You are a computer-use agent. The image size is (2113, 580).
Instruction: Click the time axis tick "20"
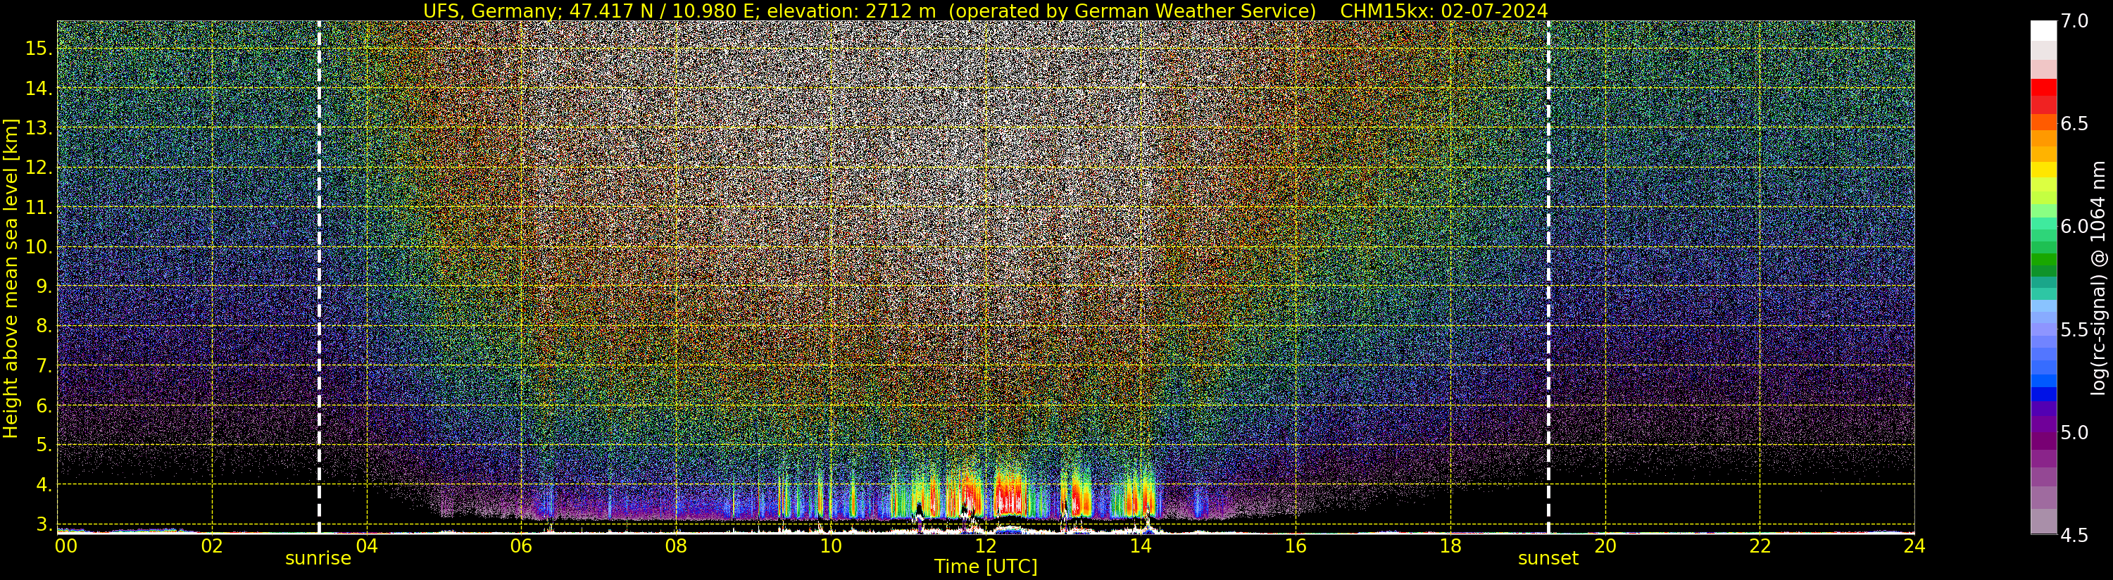[x=1605, y=546]
